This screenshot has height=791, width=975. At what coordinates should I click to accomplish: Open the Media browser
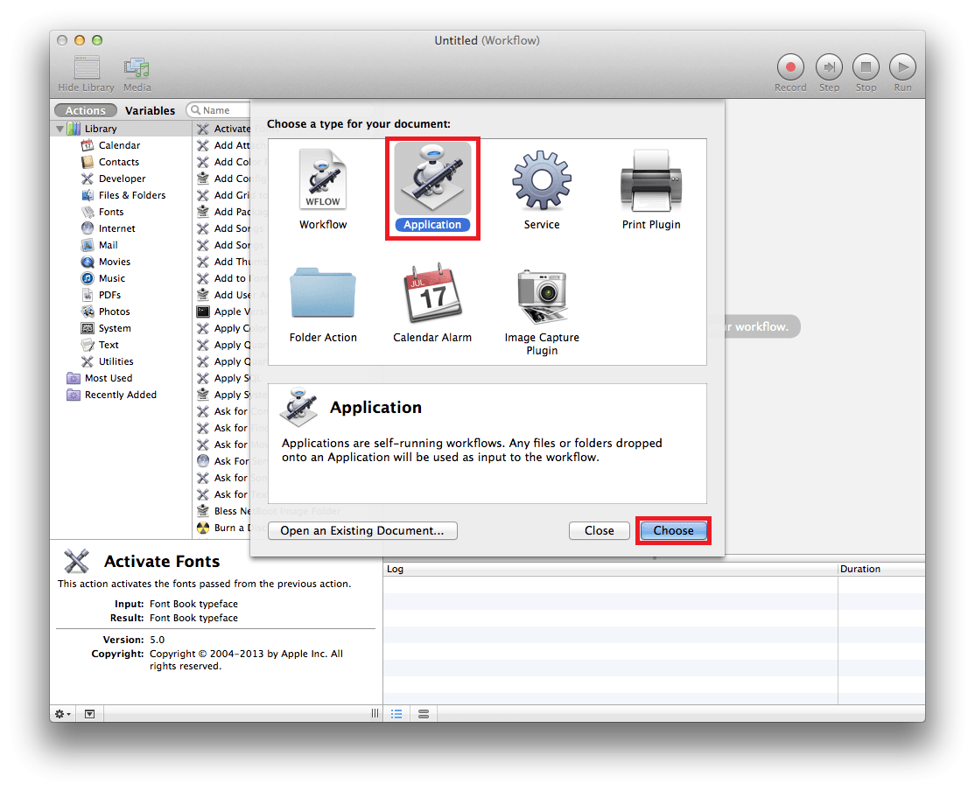coord(137,68)
